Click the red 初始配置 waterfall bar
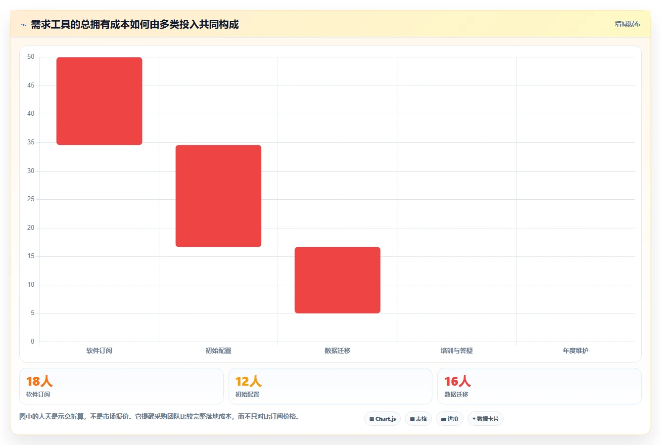Image resolution: width=661 pixels, height=445 pixels. click(218, 196)
